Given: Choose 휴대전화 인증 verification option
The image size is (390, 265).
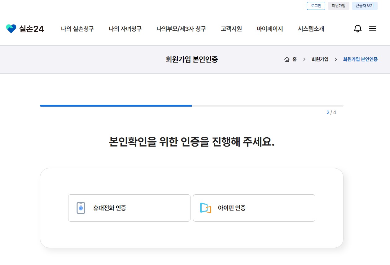Looking at the screenshot, I should (x=129, y=208).
